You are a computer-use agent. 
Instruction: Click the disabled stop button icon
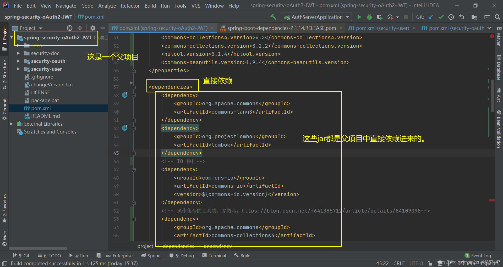(406, 17)
